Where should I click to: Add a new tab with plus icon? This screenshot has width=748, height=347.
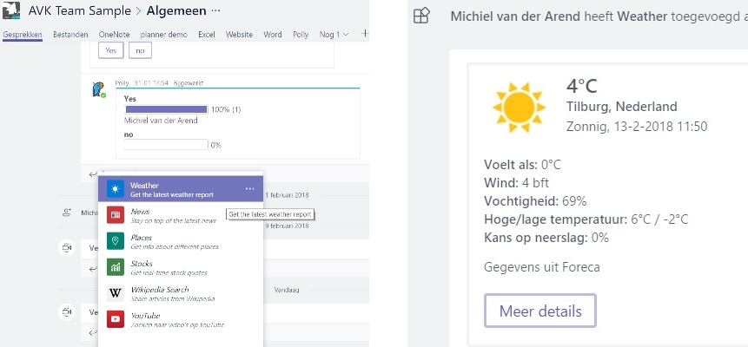pos(365,33)
